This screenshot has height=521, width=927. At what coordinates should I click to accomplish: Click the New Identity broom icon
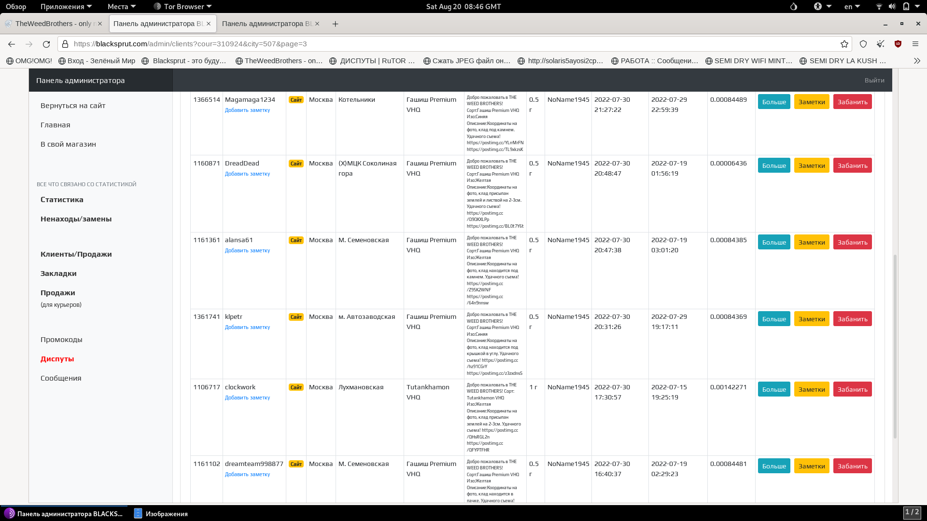pyautogui.click(x=881, y=44)
